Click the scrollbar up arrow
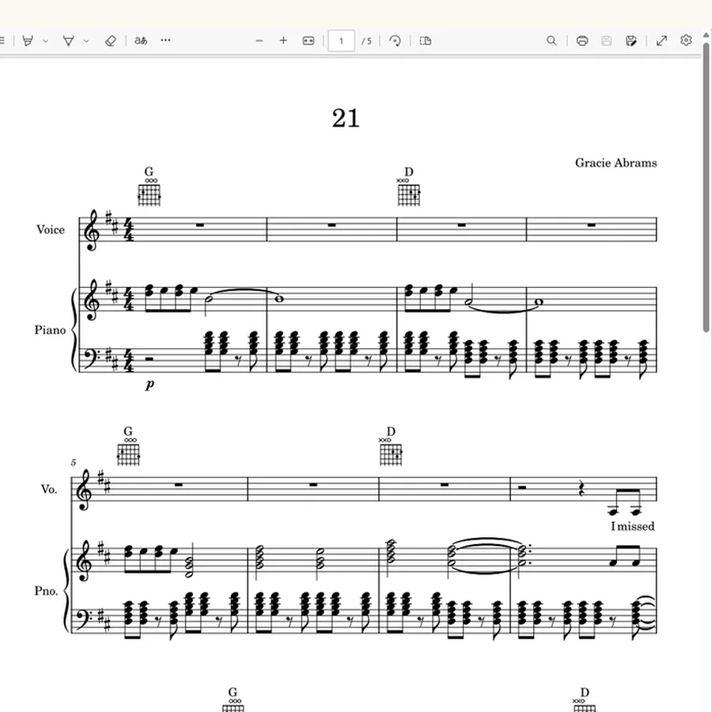Image resolution: width=712 pixels, height=712 pixels. click(706, 35)
